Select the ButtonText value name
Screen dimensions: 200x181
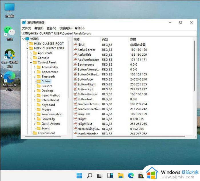click(x=85, y=99)
